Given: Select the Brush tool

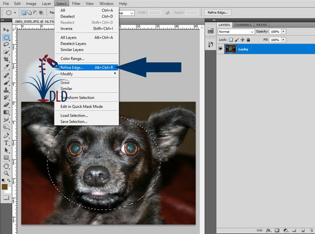Looking at the screenshot, I should pos(6,83).
